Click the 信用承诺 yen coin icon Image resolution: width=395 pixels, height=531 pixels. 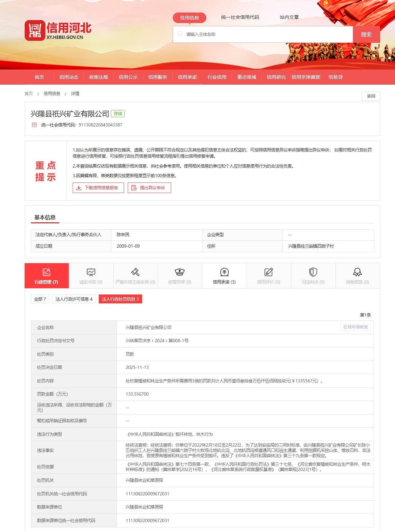coord(224,272)
